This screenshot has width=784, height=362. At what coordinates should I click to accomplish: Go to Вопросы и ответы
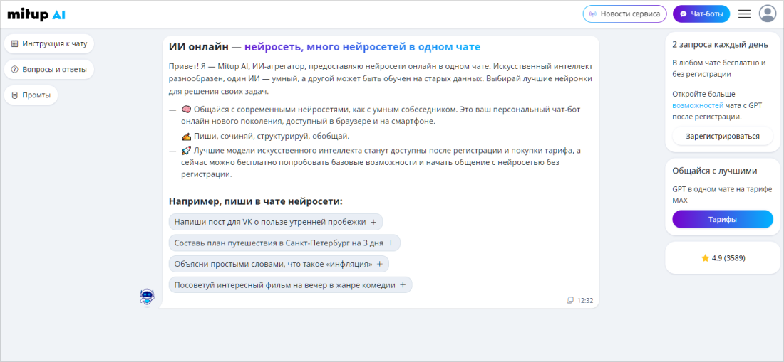49,70
